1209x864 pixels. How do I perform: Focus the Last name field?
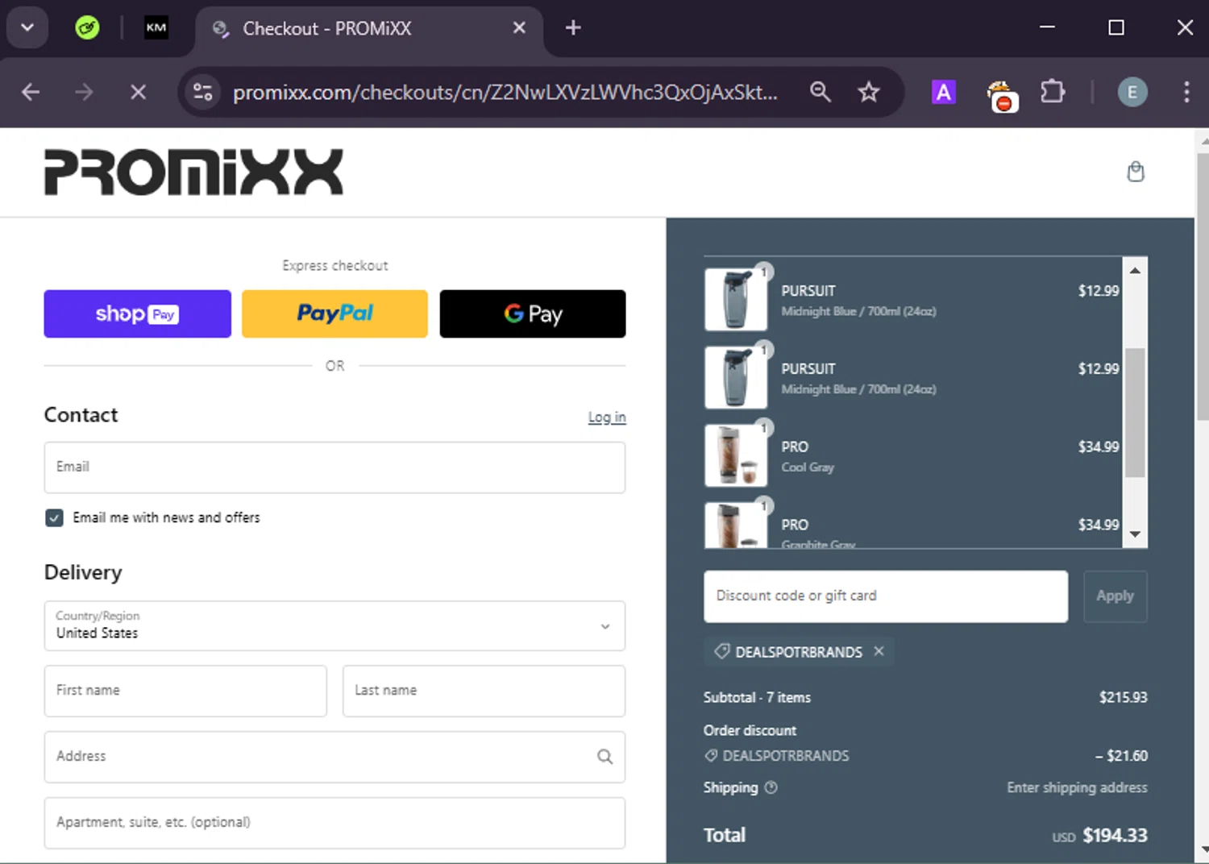[x=484, y=691]
